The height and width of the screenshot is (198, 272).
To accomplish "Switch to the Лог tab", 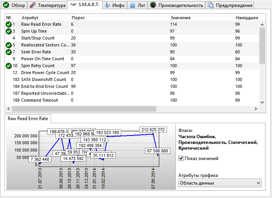I will [x=137, y=5].
